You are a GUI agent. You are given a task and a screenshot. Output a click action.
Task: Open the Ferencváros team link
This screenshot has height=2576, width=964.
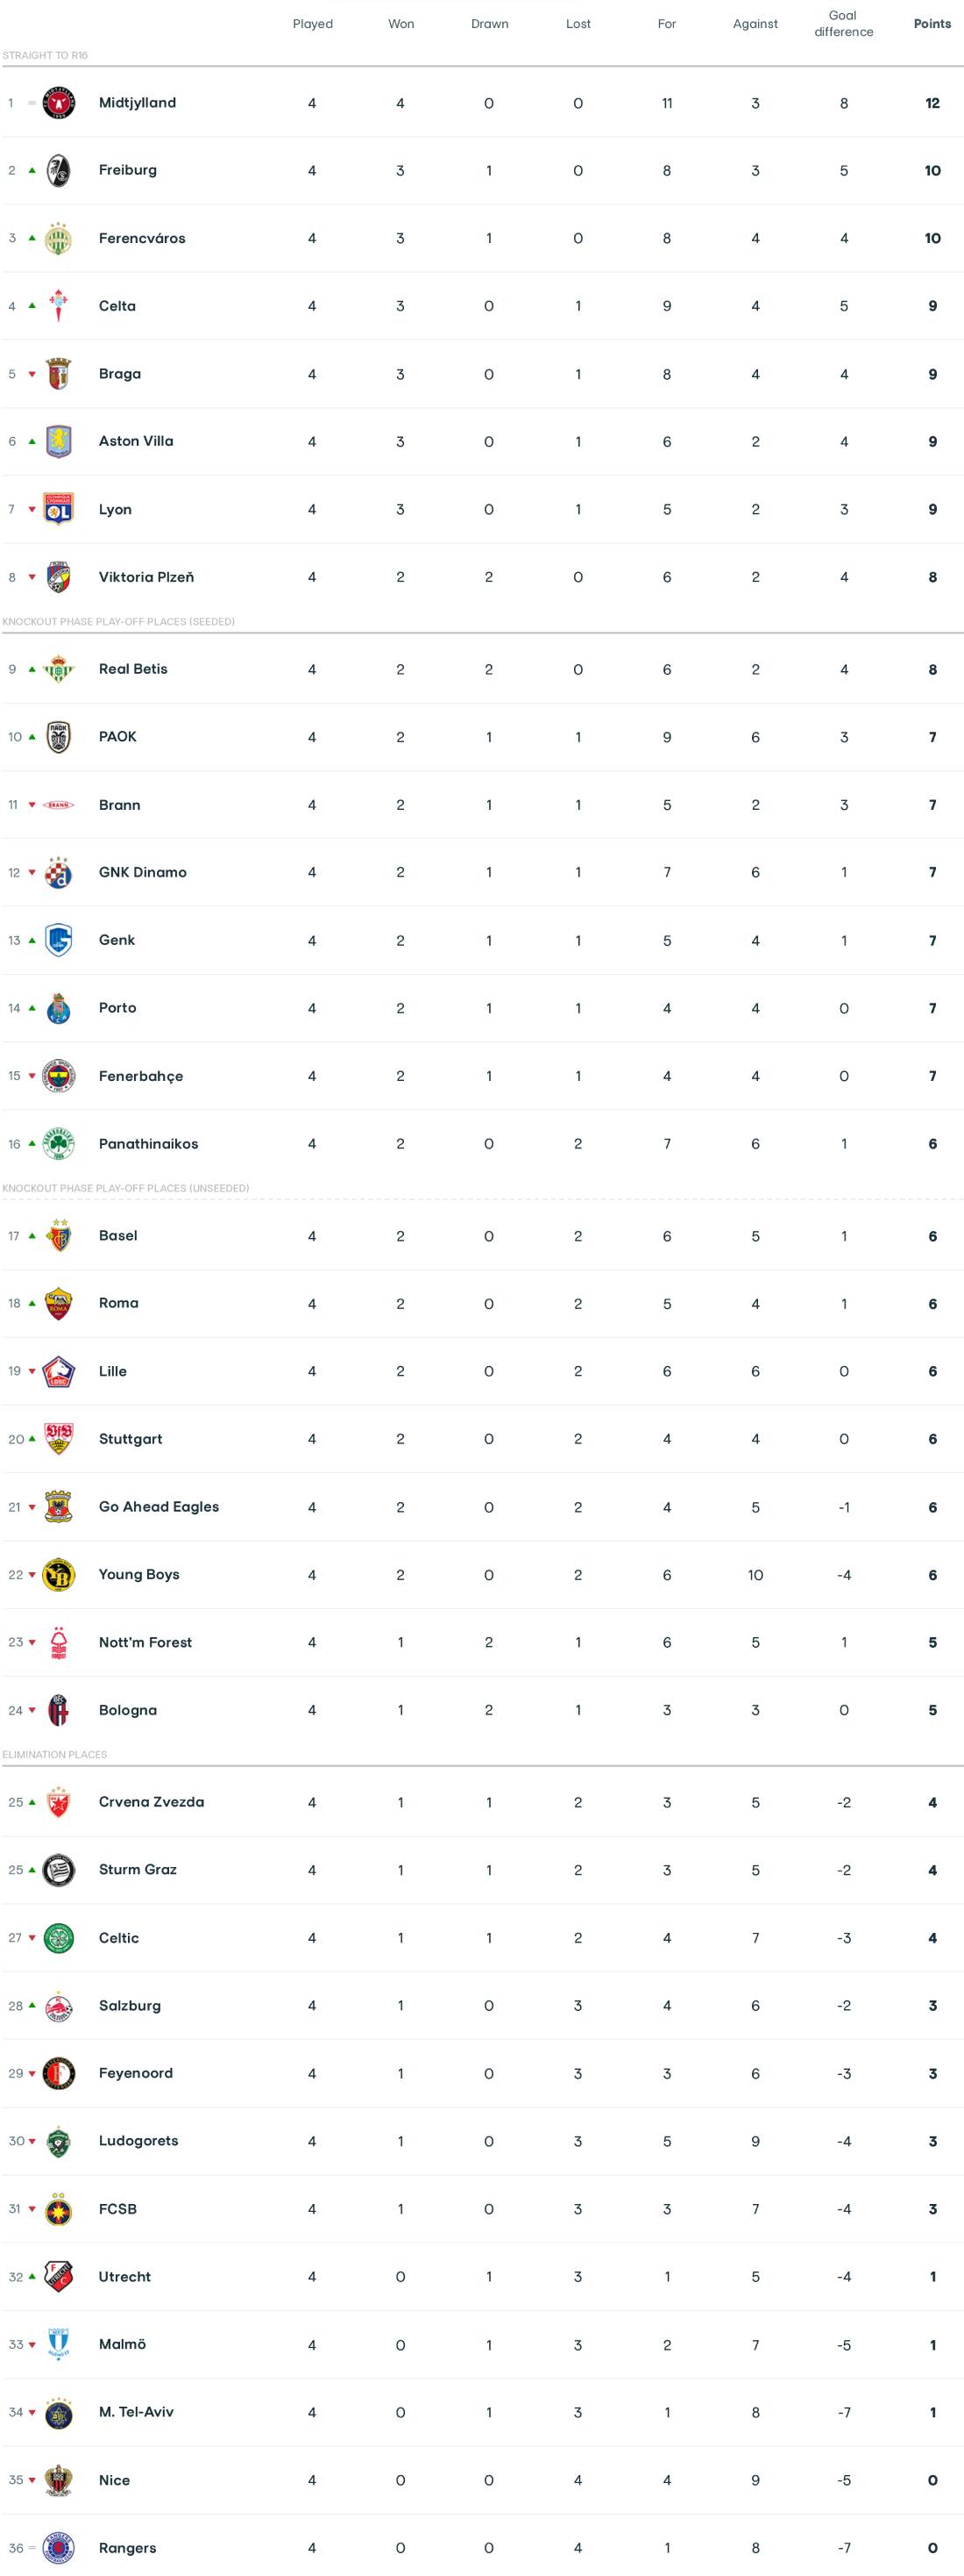click(x=142, y=238)
